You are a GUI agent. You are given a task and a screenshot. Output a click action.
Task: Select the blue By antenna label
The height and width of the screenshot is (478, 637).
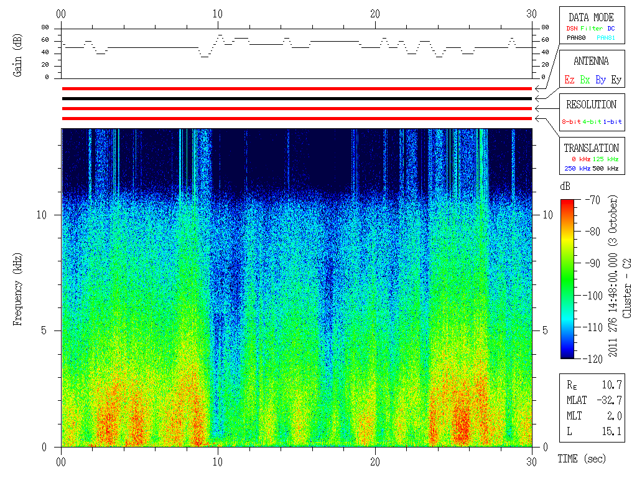(x=600, y=80)
